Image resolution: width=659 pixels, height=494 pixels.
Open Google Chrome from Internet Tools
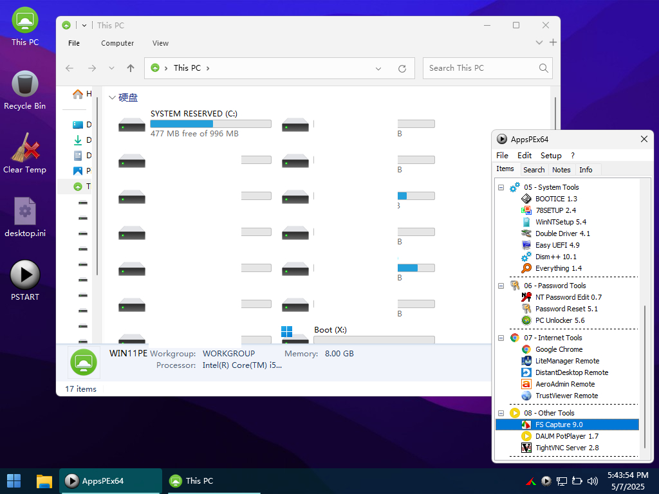pos(559,349)
